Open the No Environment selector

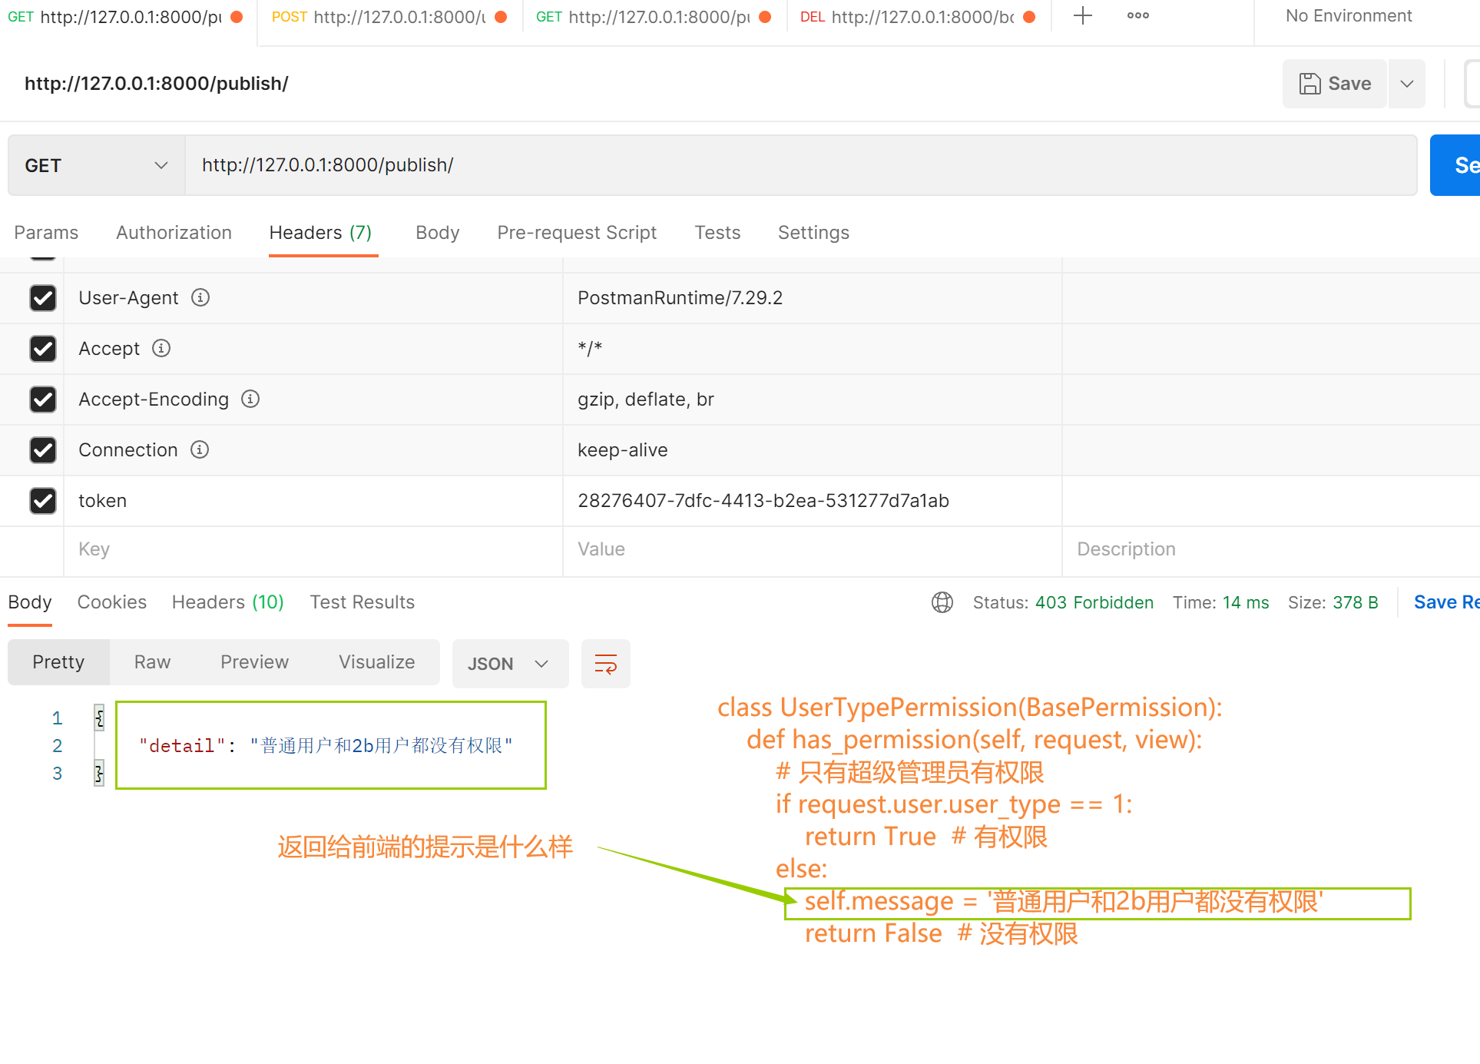[1348, 16]
